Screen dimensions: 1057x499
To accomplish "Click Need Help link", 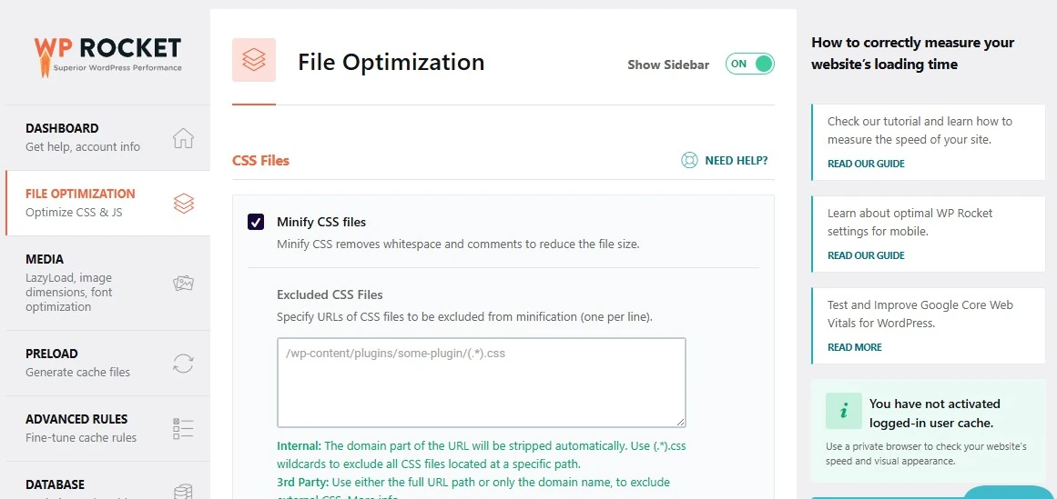I will click(736, 160).
